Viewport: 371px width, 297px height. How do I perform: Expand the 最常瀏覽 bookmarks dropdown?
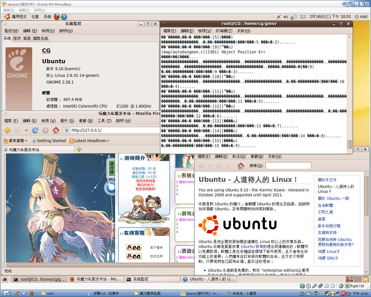(x=16, y=141)
